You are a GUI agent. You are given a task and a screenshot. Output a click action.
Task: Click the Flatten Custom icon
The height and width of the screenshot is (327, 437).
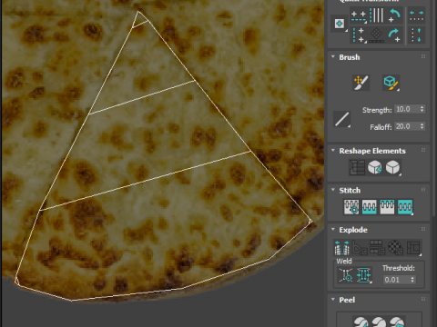click(414, 248)
